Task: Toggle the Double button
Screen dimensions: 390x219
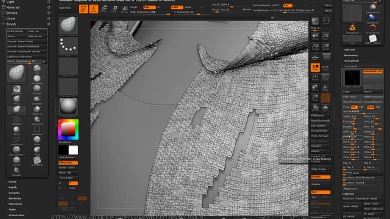Action: [x=321, y=177]
